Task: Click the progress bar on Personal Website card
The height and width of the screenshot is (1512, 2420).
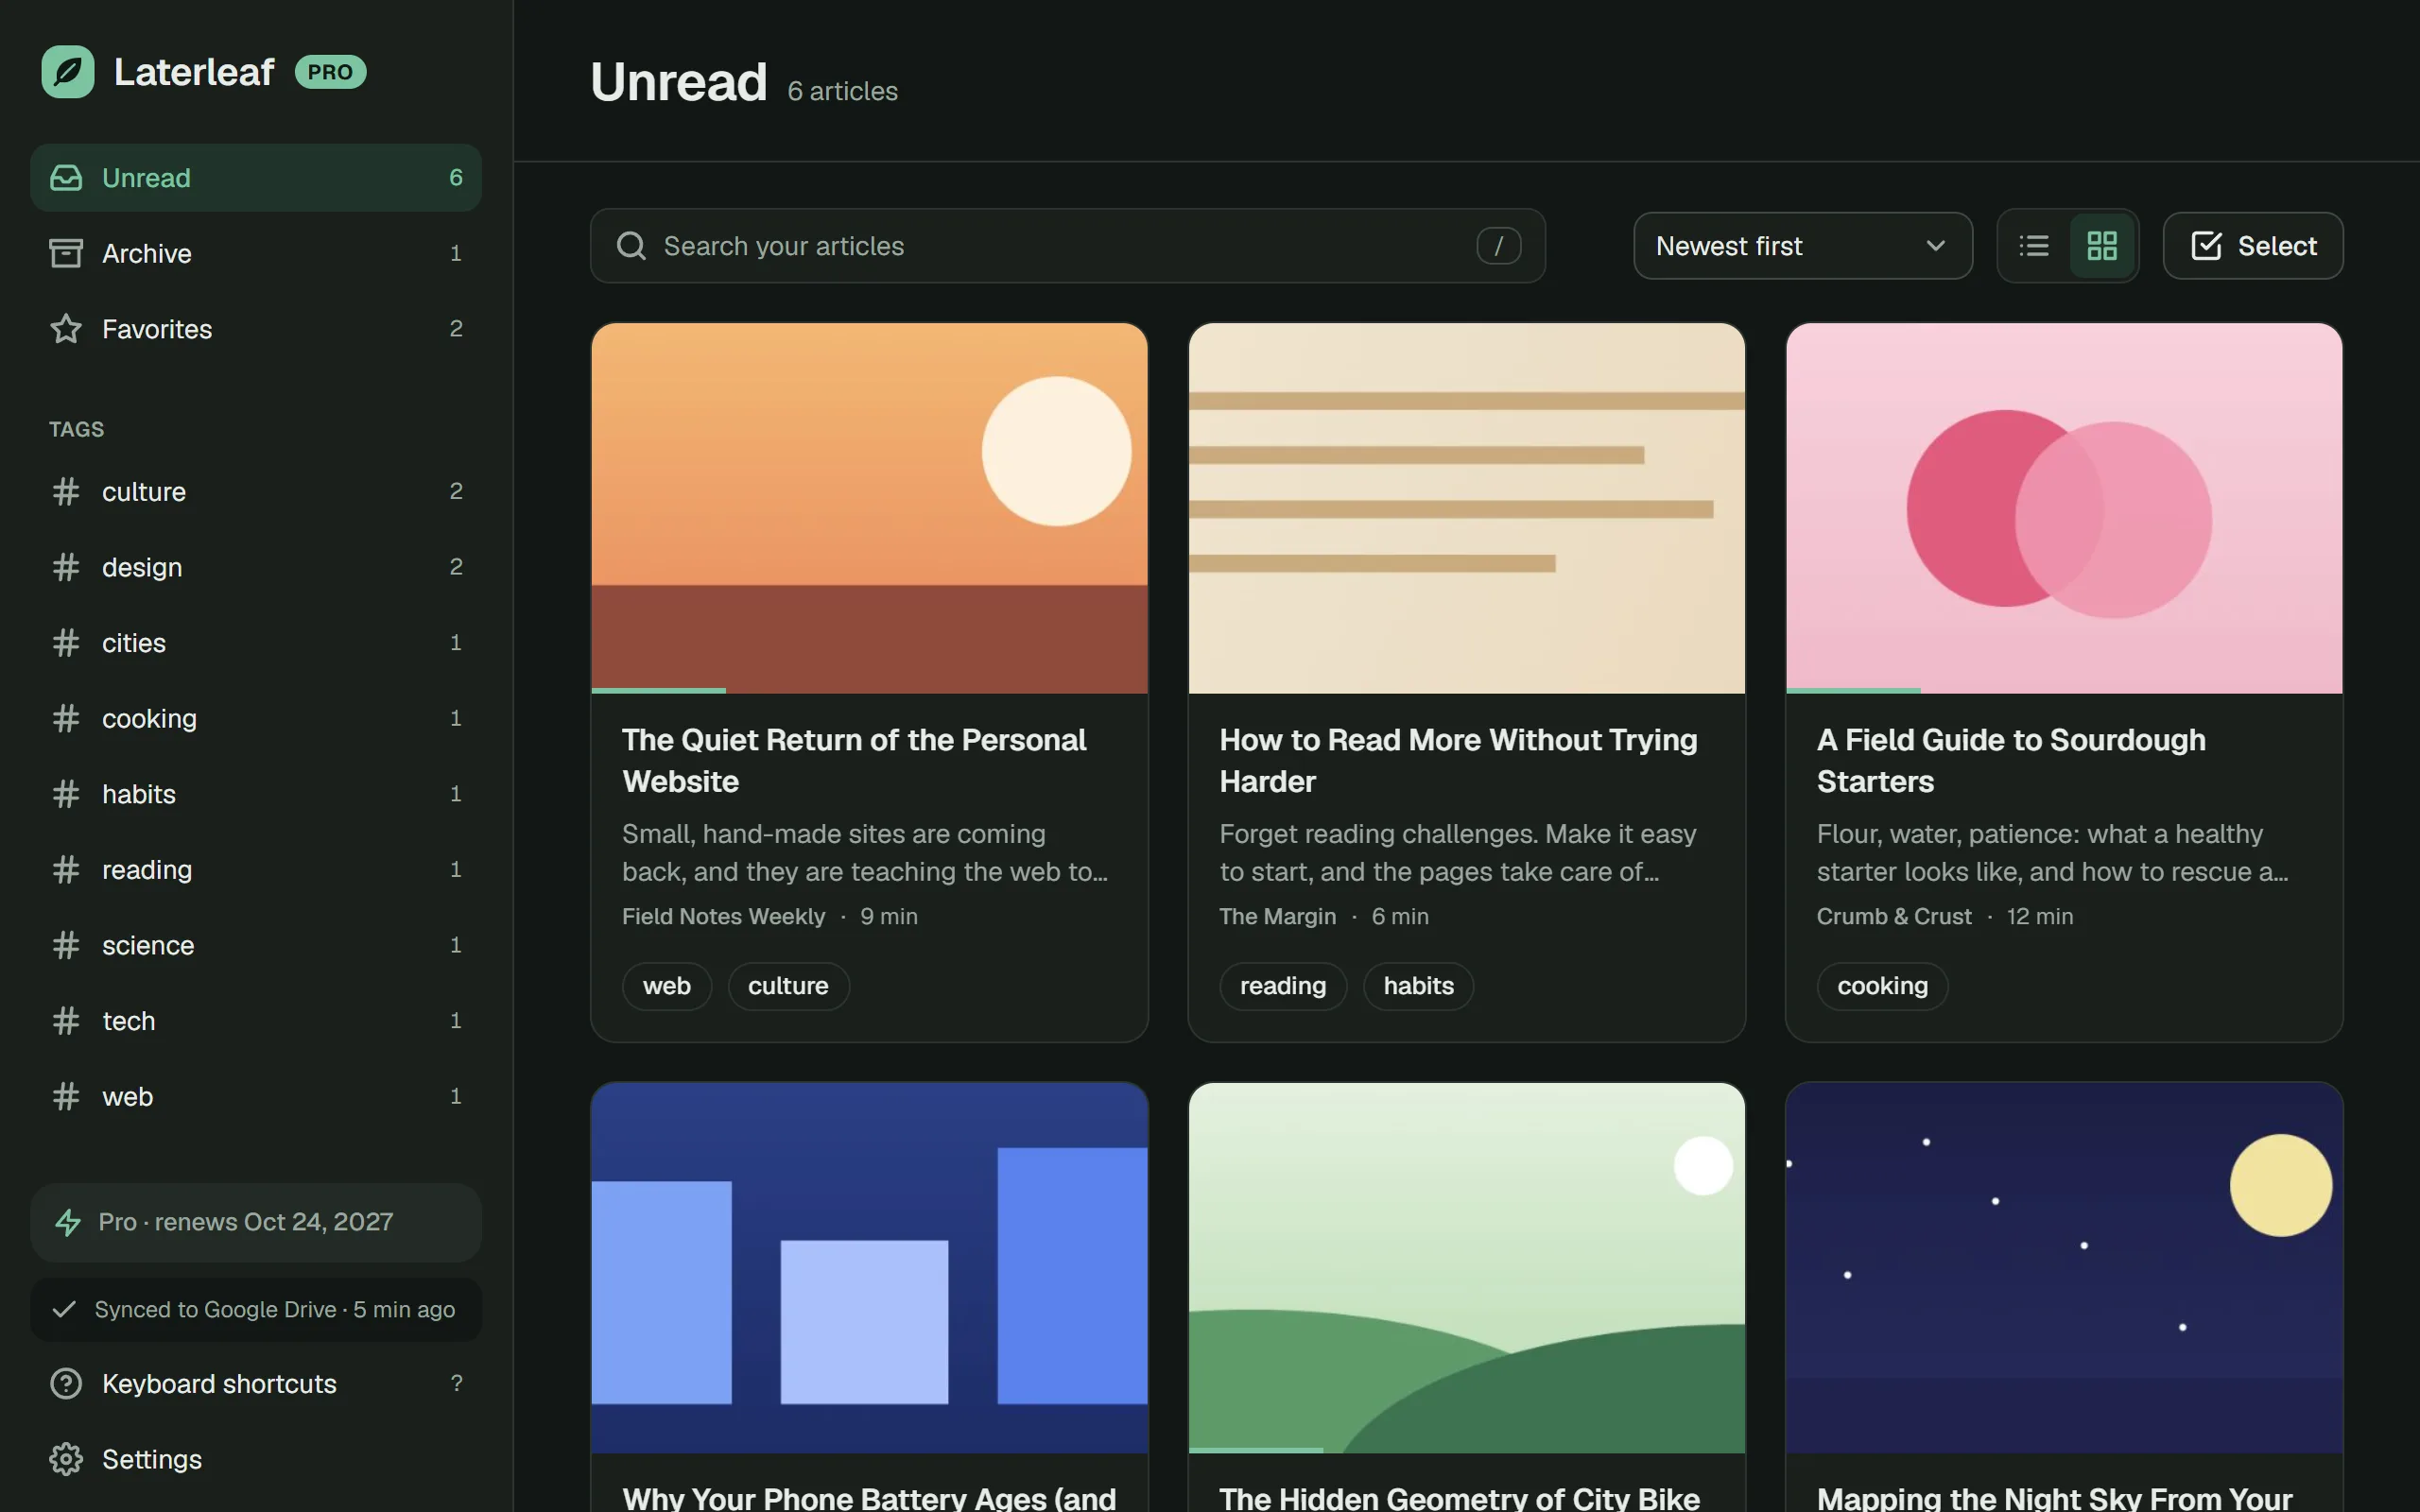Action: [x=658, y=690]
